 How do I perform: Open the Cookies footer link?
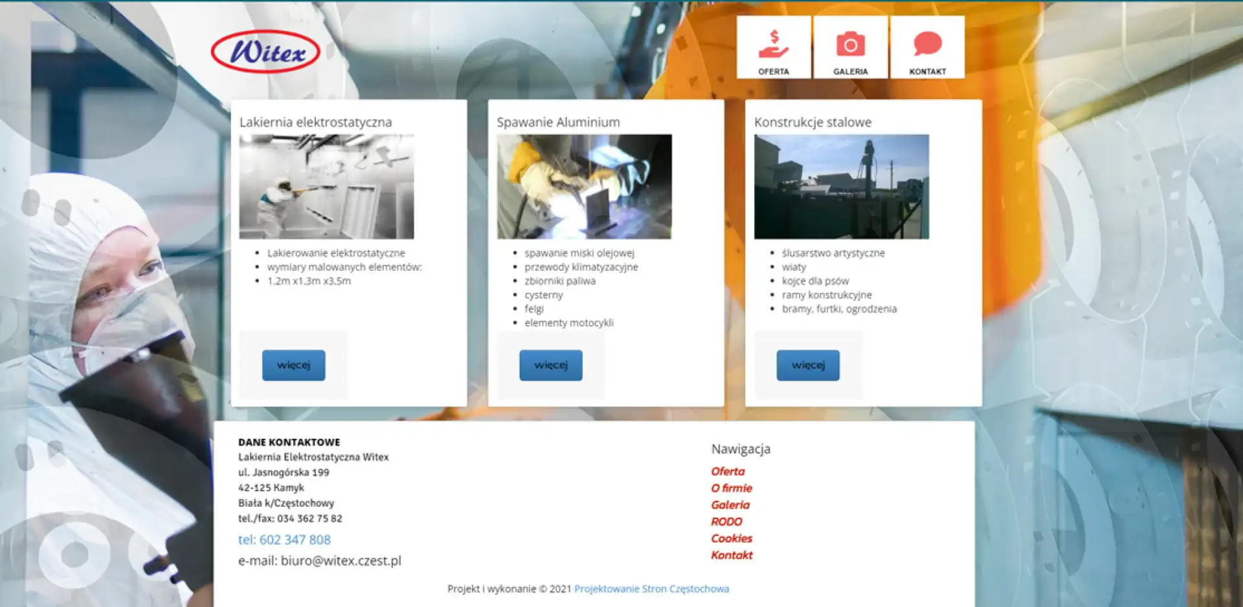coord(732,538)
